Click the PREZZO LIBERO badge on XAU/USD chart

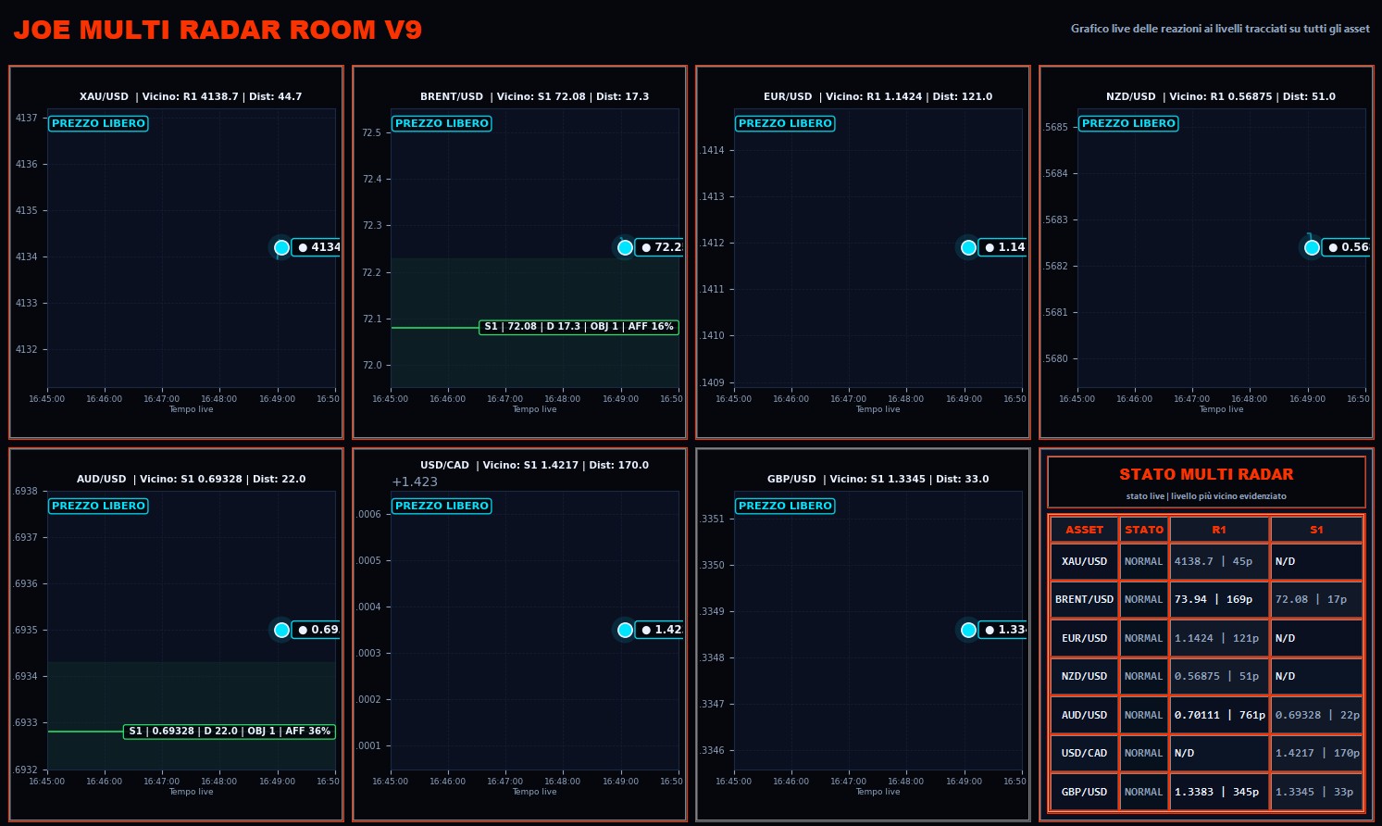pyautogui.click(x=98, y=123)
